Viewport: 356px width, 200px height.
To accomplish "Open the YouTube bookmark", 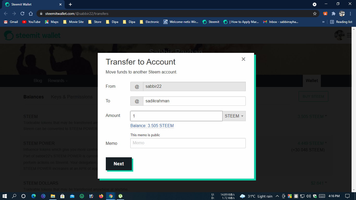I will point(31,22).
